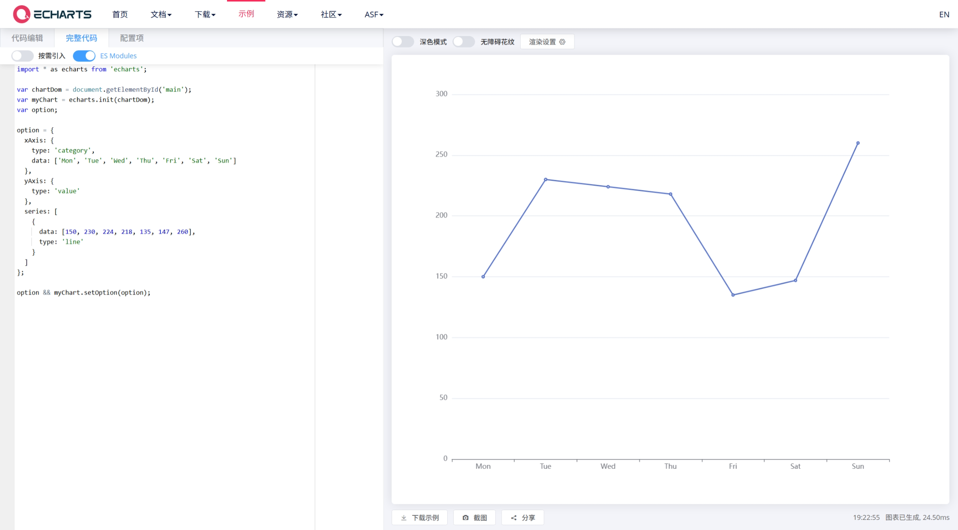Enable the 无障碍花纹 pattern toggle
The image size is (958, 530).
(463, 42)
